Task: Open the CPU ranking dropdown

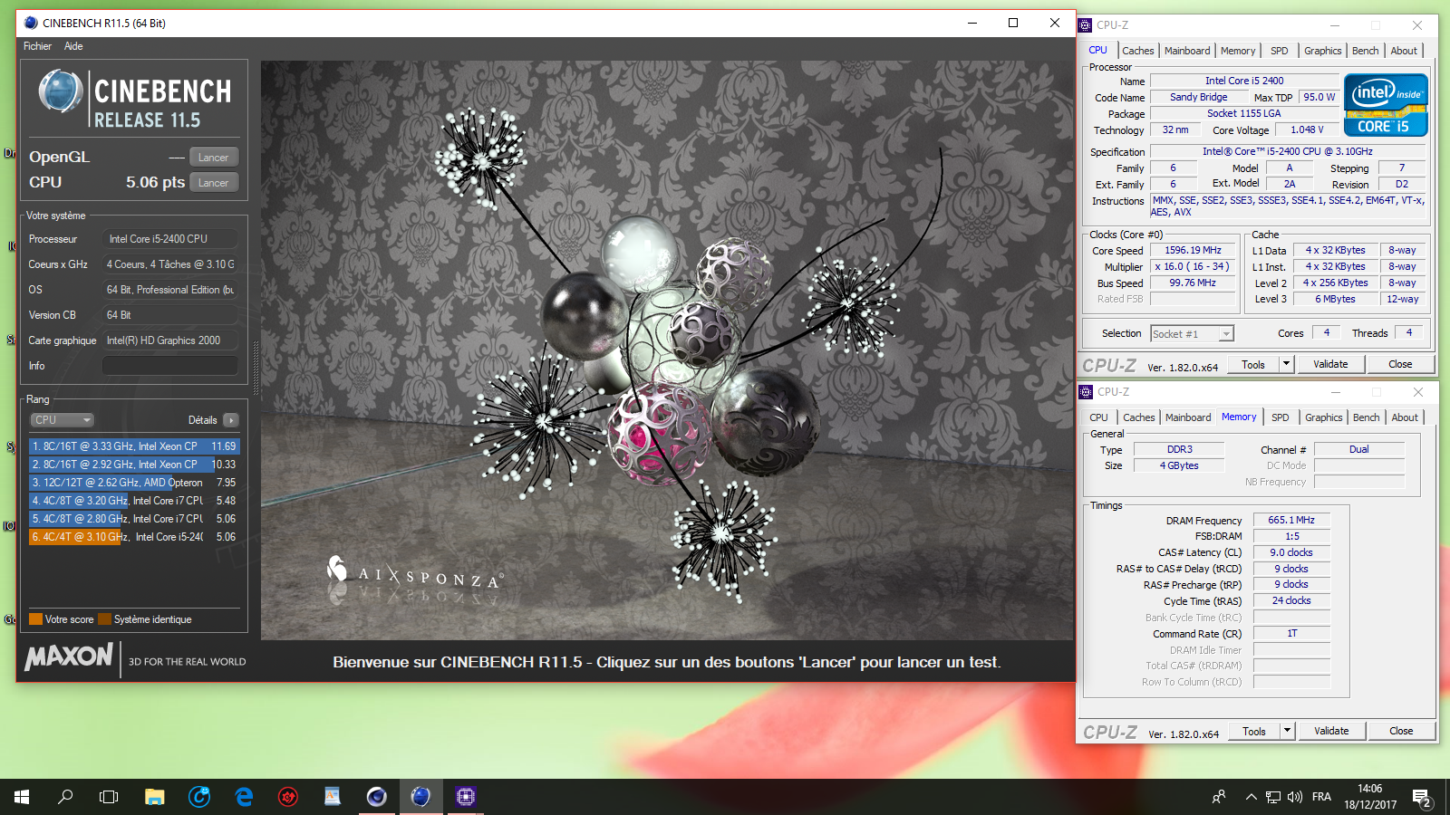Action: coord(63,420)
